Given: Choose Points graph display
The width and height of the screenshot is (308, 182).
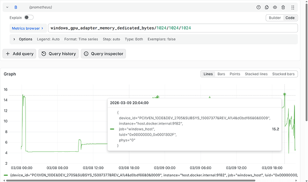Looking at the screenshot, I should click(x=235, y=74).
